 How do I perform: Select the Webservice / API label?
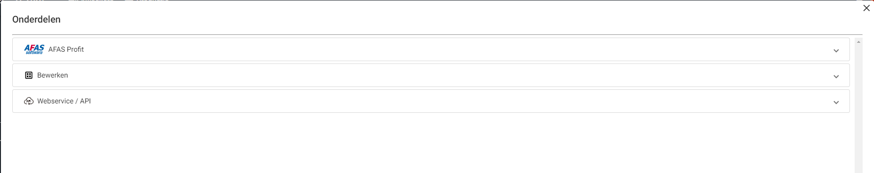coord(64,101)
